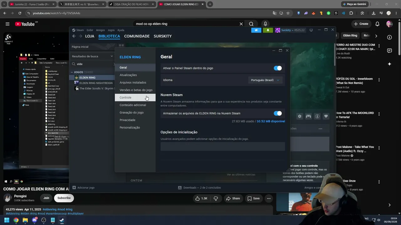Image resolution: width=401 pixels, height=225 pixels.
Task: Go to the LOJA tab
Action: [x=90, y=36]
